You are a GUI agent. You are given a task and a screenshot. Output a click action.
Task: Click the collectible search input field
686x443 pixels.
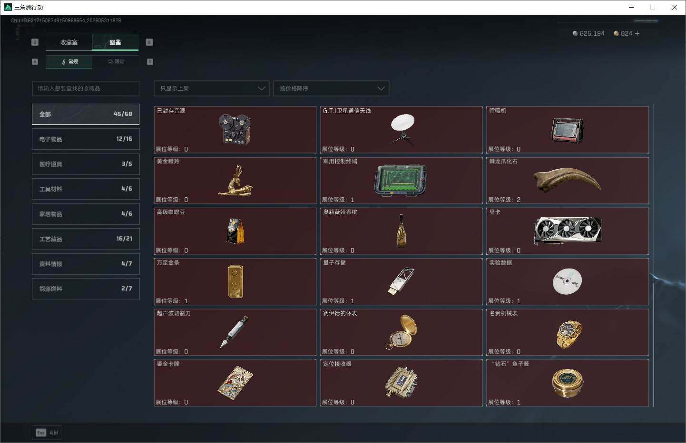(x=86, y=88)
